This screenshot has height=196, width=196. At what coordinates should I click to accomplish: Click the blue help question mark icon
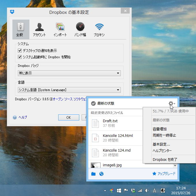tap(15, 117)
